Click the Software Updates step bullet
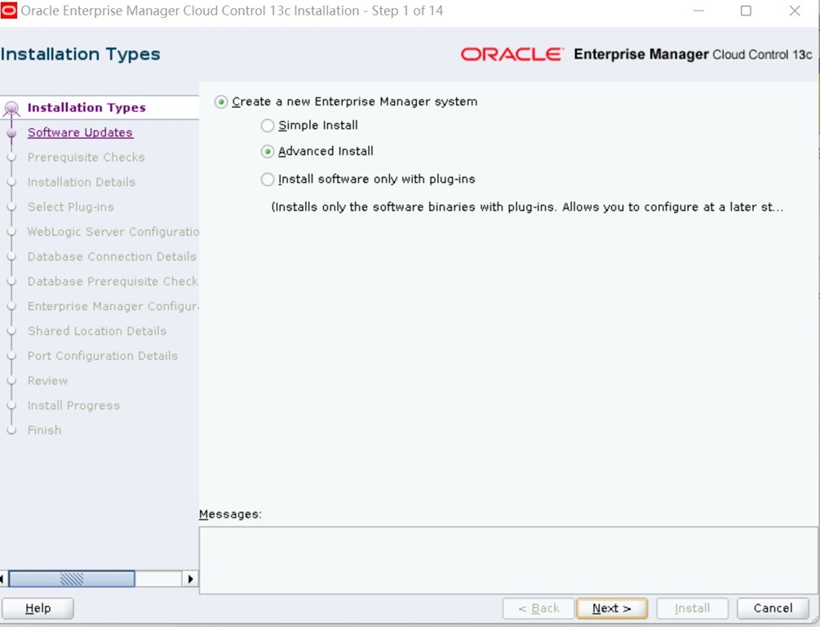The height and width of the screenshot is (627, 820). tap(11, 133)
